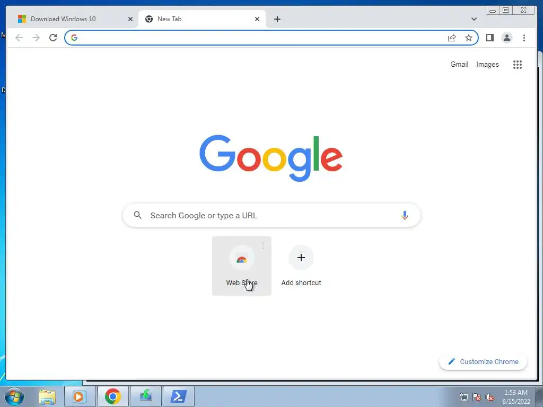The width and height of the screenshot is (543, 407).
Task: Click the Google logo
Action: tap(271, 158)
